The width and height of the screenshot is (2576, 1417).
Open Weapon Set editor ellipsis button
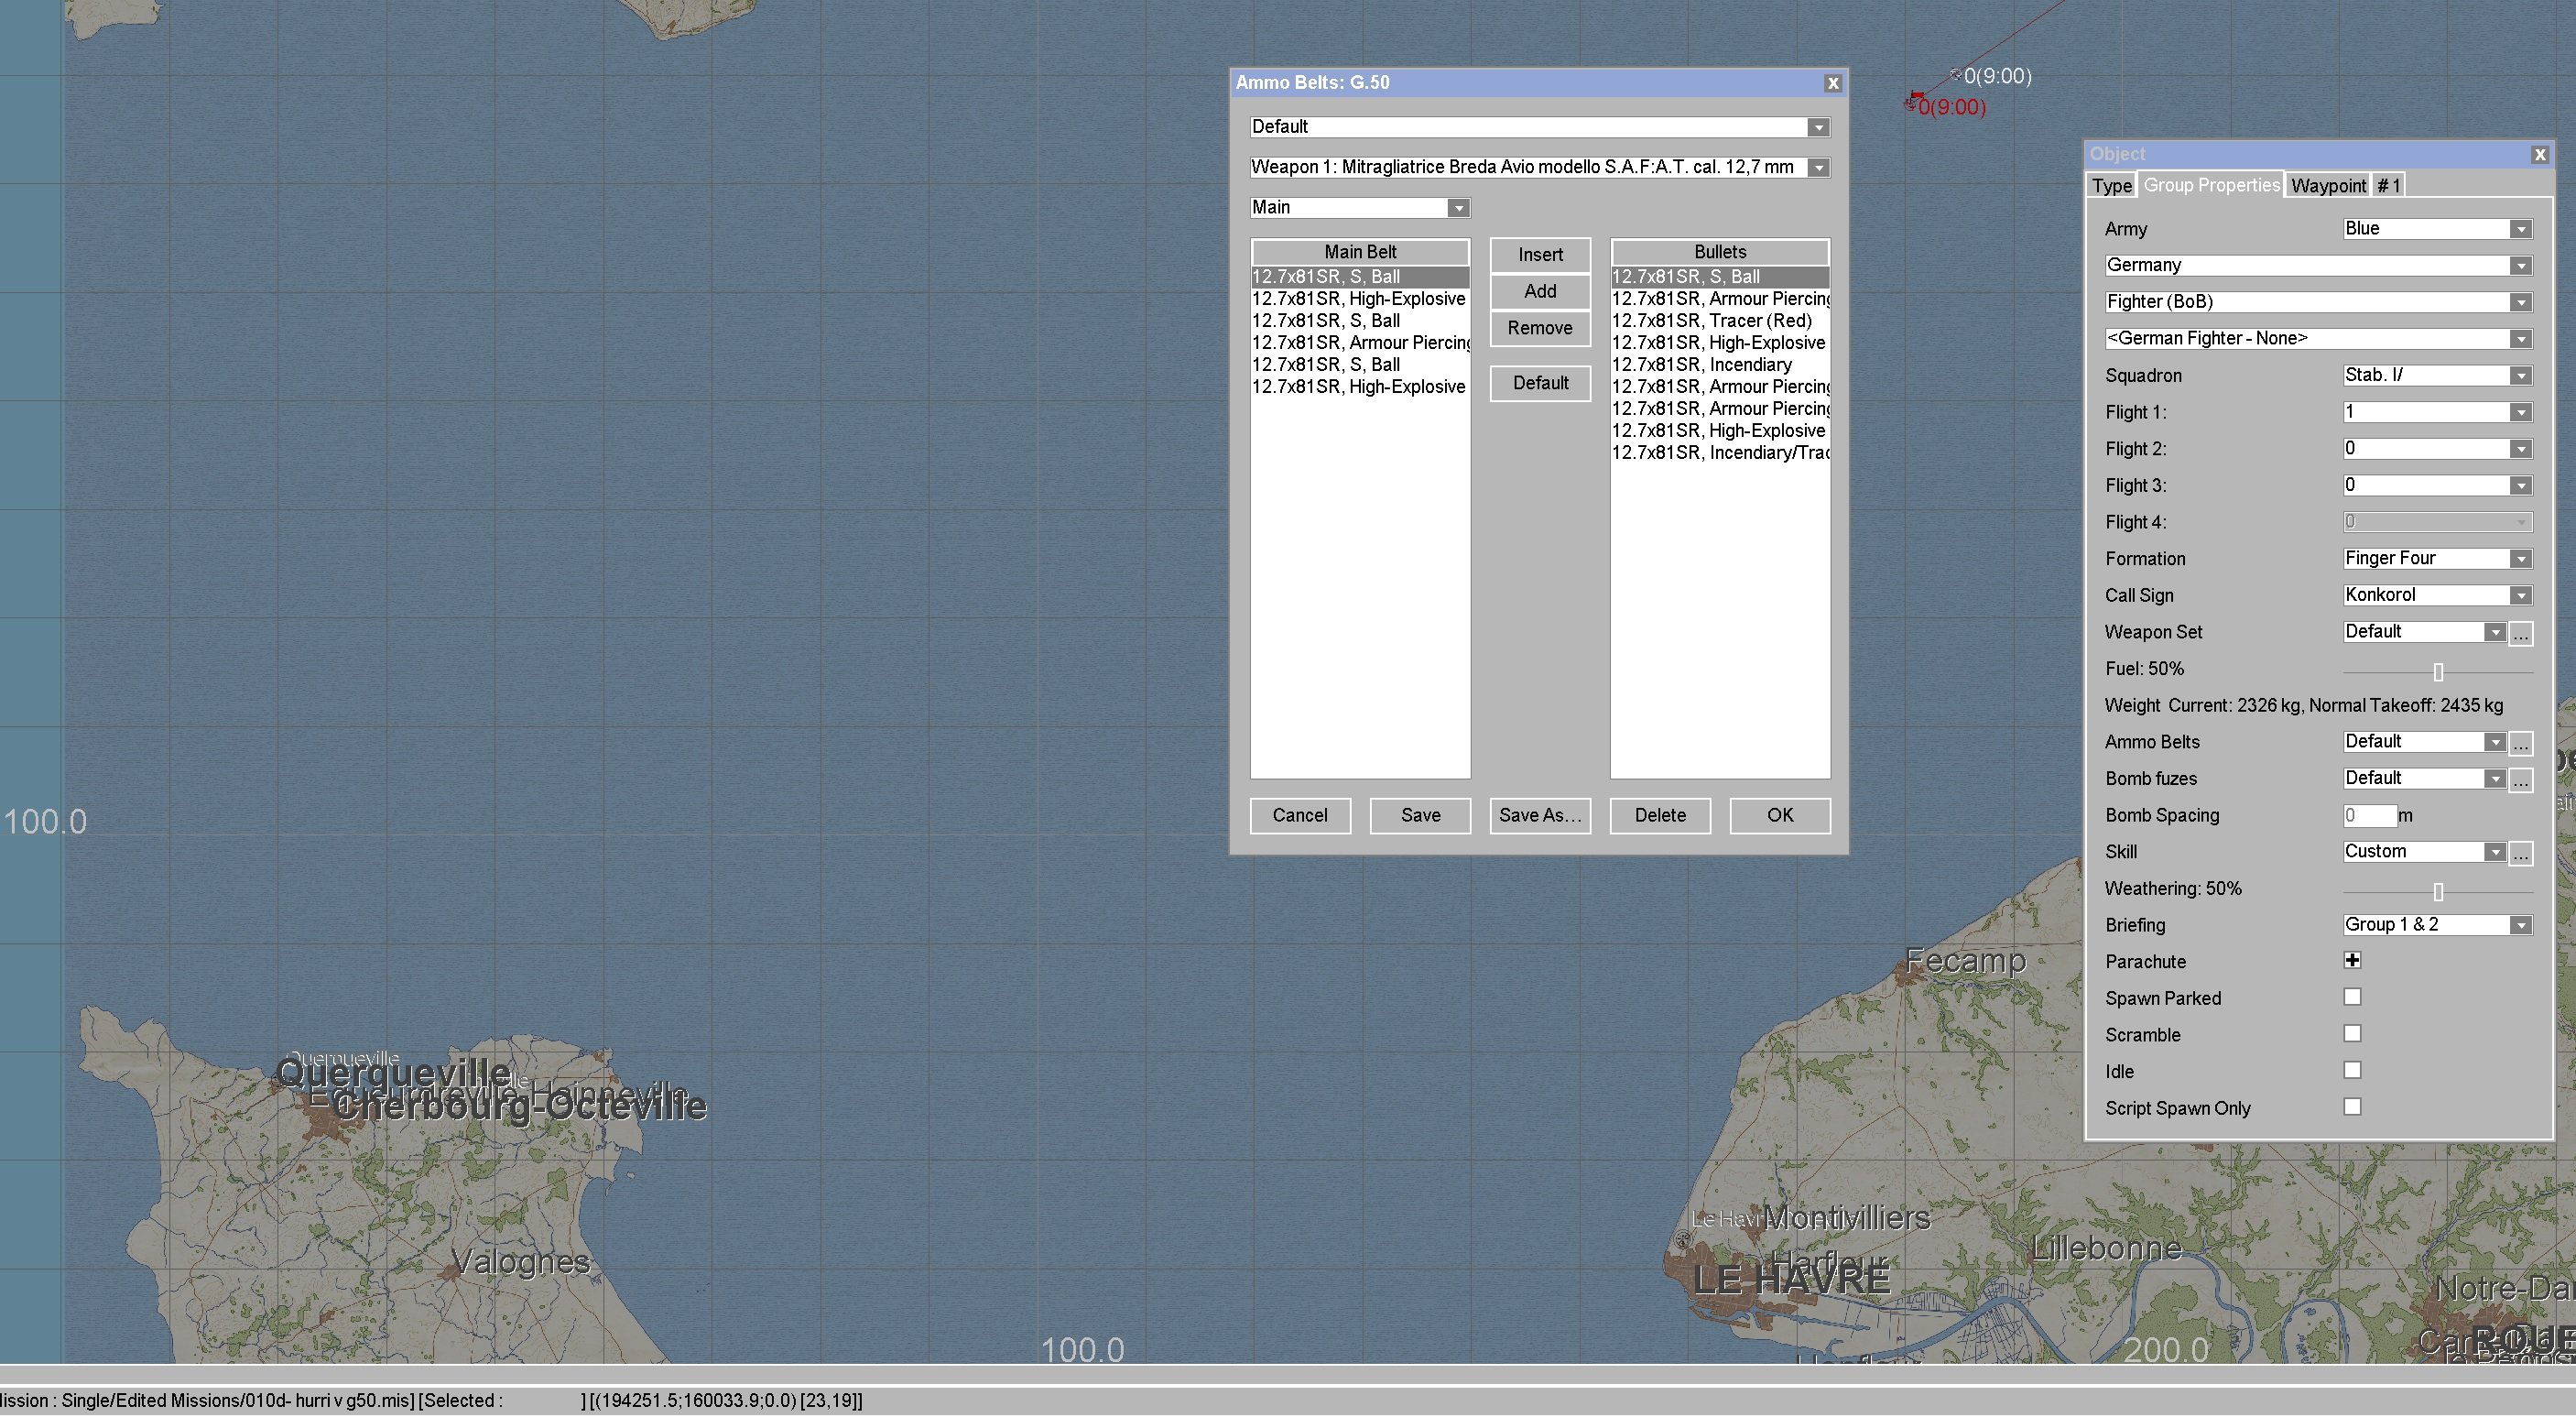(x=2520, y=633)
